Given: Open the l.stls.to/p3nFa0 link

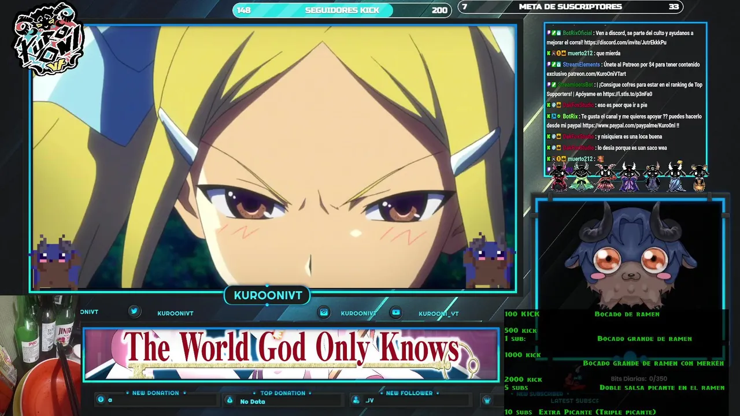Looking at the screenshot, I should pyautogui.click(x=627, y=94).
